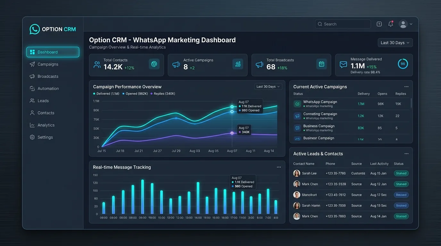Click the status badge in Sarah Hamn row
441x246 pixels.
point(401,206)
